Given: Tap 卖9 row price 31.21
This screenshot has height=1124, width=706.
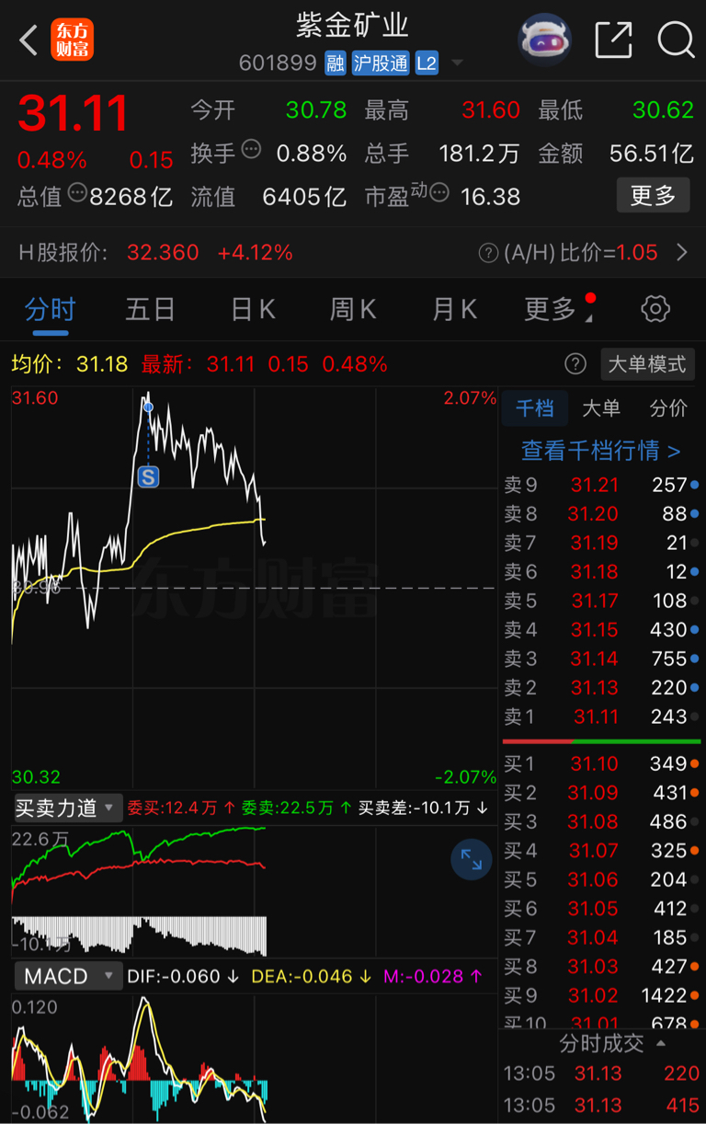Looking at the screenshot, I should pos(595,485).
